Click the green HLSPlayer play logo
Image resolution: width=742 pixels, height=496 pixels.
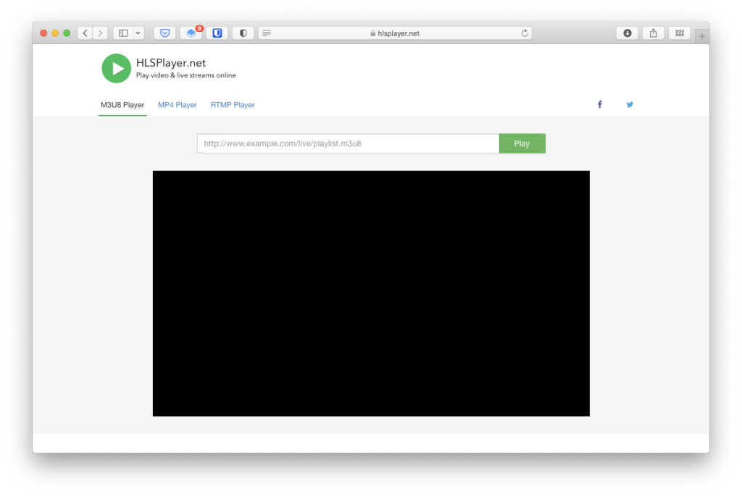tap(116, 68)
